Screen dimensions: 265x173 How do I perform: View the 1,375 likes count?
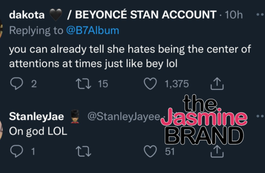(x=177, y=84)
